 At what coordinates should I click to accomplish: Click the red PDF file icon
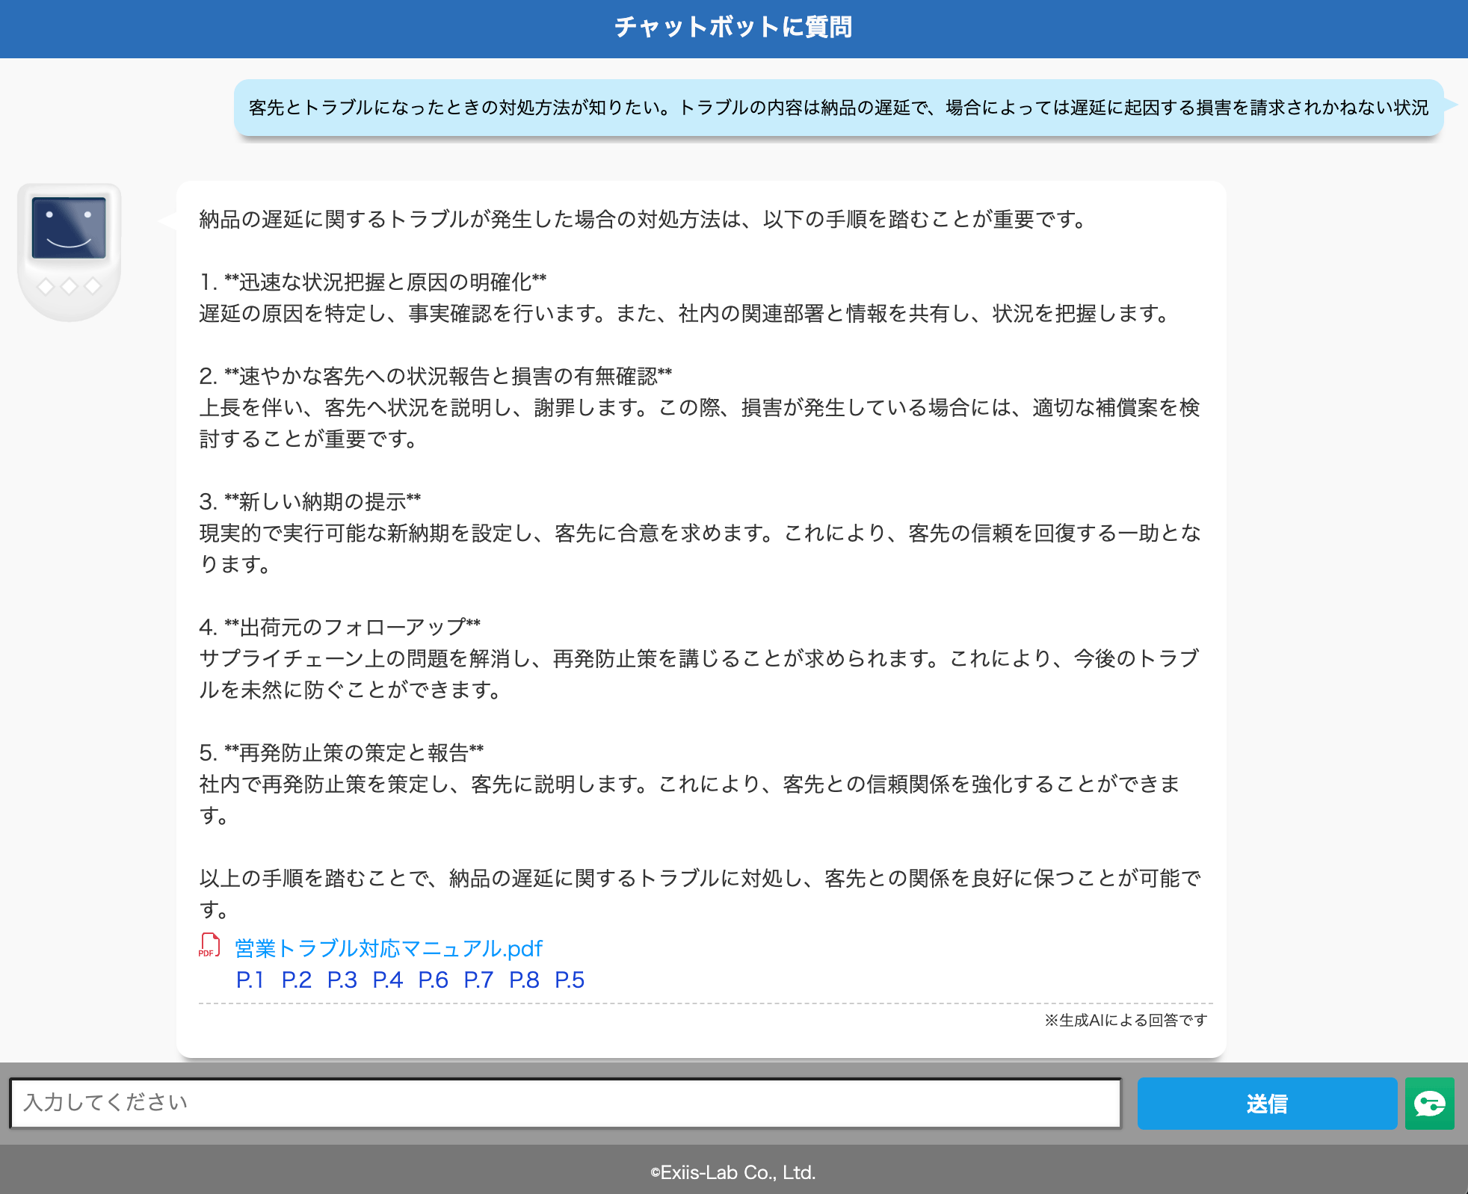[x=209, y=945]
